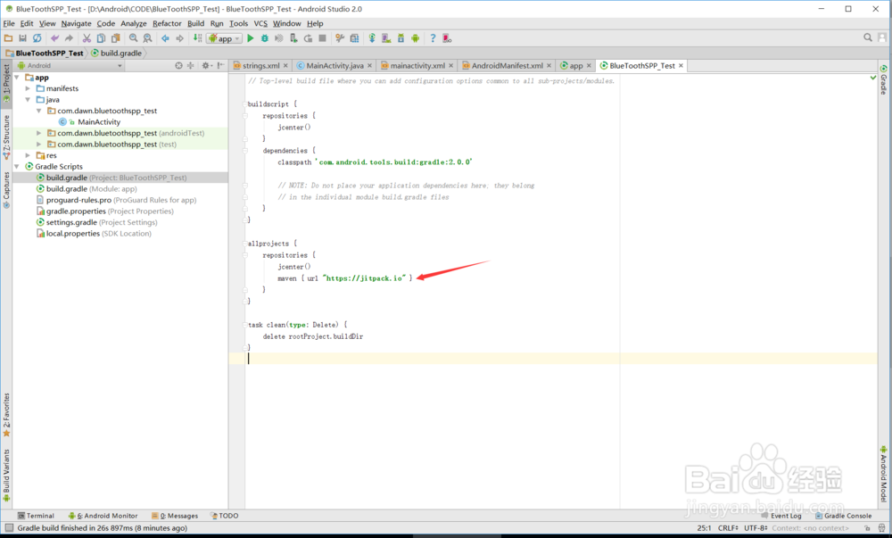Open the Event Log

coord(781,516)
